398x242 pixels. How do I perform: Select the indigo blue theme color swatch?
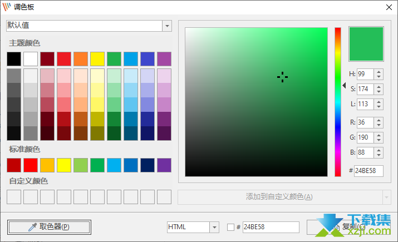coord(148,59)
